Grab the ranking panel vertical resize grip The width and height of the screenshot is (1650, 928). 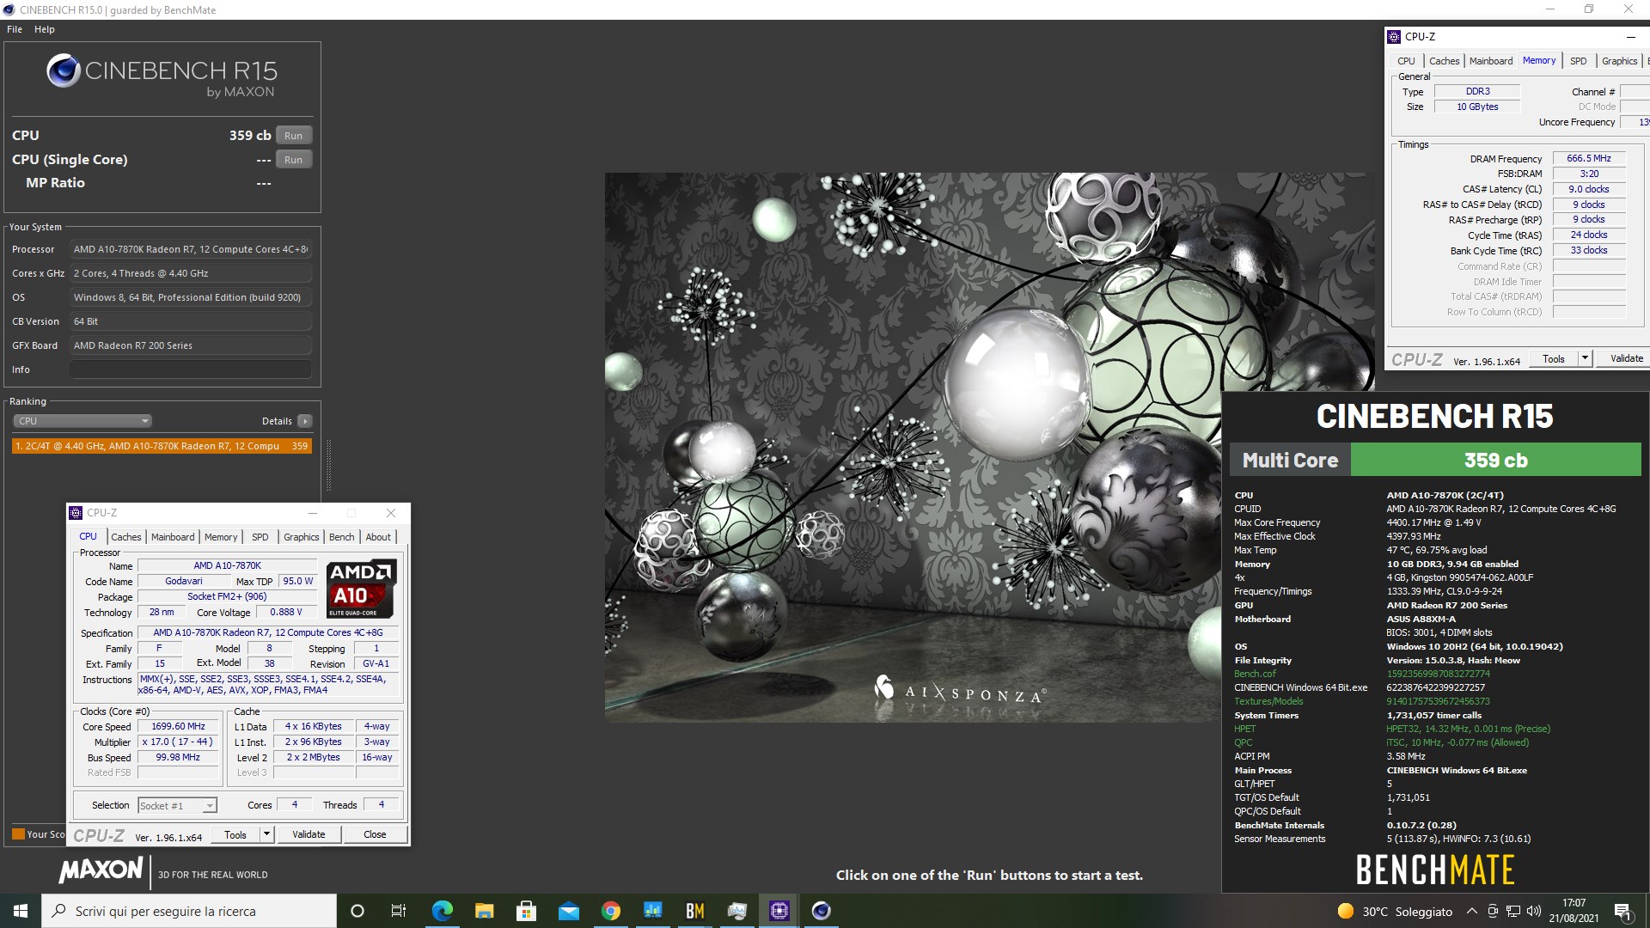pyautogui.click(x=328, y=464)
